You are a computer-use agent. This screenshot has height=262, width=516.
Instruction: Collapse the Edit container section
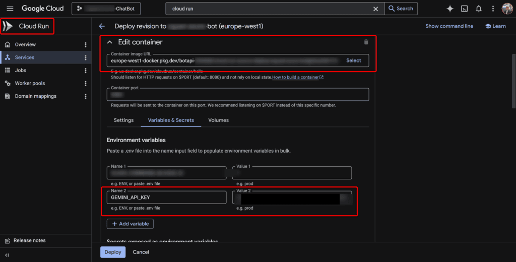click(x=110, y=42)
